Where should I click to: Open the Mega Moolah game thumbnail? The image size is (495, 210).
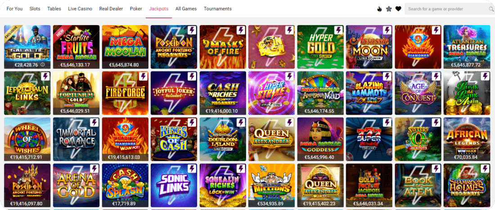click(125, 47)
